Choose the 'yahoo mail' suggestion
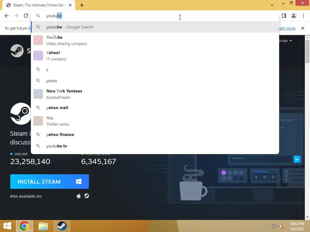The image size is (310, 232). click(x=155, y=108)
